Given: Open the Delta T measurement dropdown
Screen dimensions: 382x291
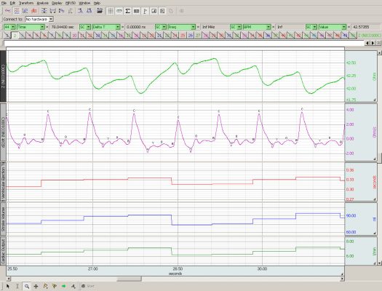Looking at the screenshot, I should coord(106,27).
